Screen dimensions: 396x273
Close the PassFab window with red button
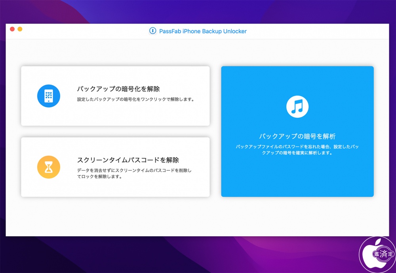12,29
